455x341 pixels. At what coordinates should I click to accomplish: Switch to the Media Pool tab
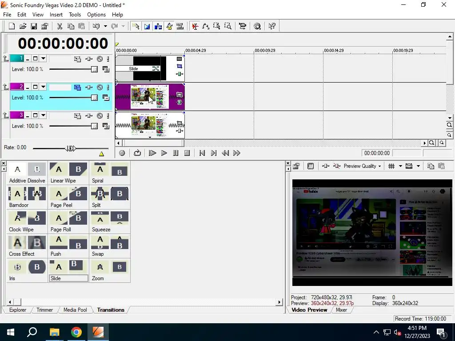point(75,309)
